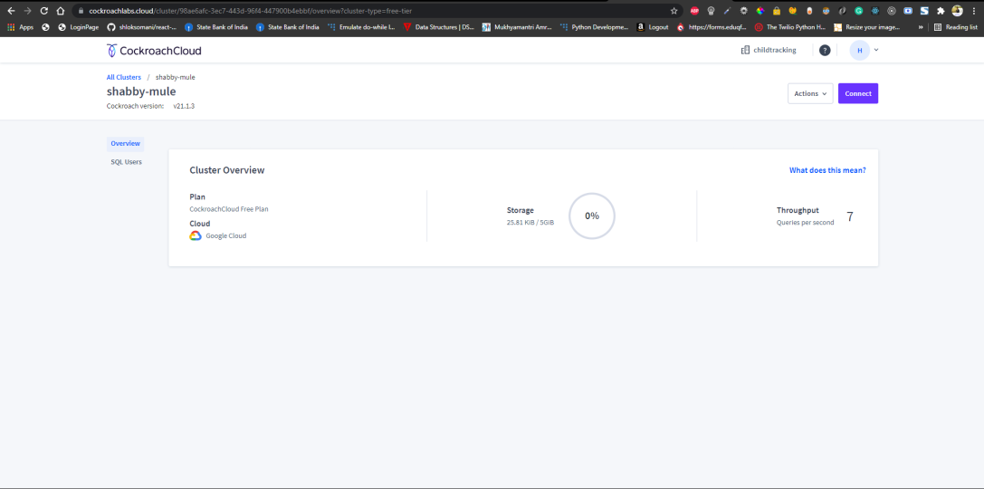This screenshot has height=489, width=984.
Task: Expand the bookmarks overflow chevron
Action: coord(921,27)
